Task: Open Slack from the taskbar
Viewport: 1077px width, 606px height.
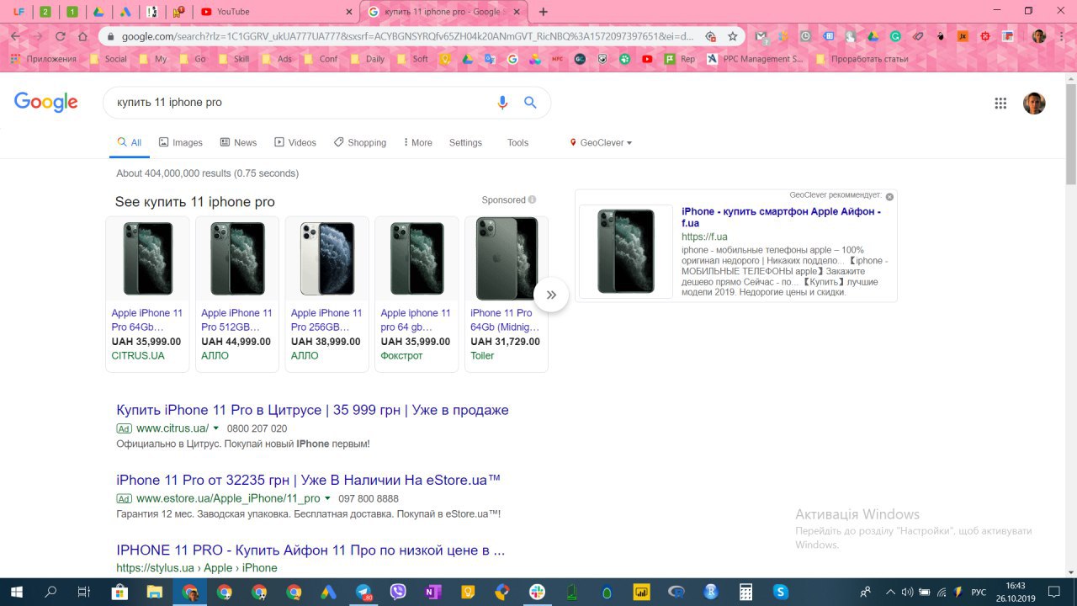Action: 537,592
